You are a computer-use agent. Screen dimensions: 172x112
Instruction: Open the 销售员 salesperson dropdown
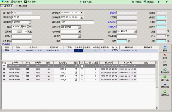point(79,36)
